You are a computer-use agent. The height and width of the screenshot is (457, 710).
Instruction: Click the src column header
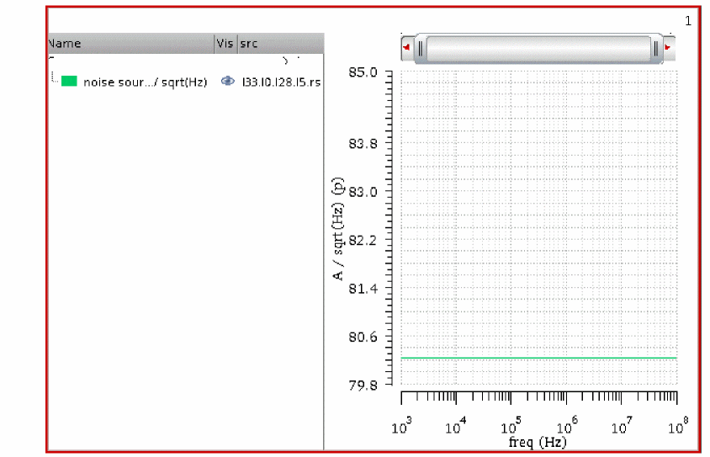point(281,44)
